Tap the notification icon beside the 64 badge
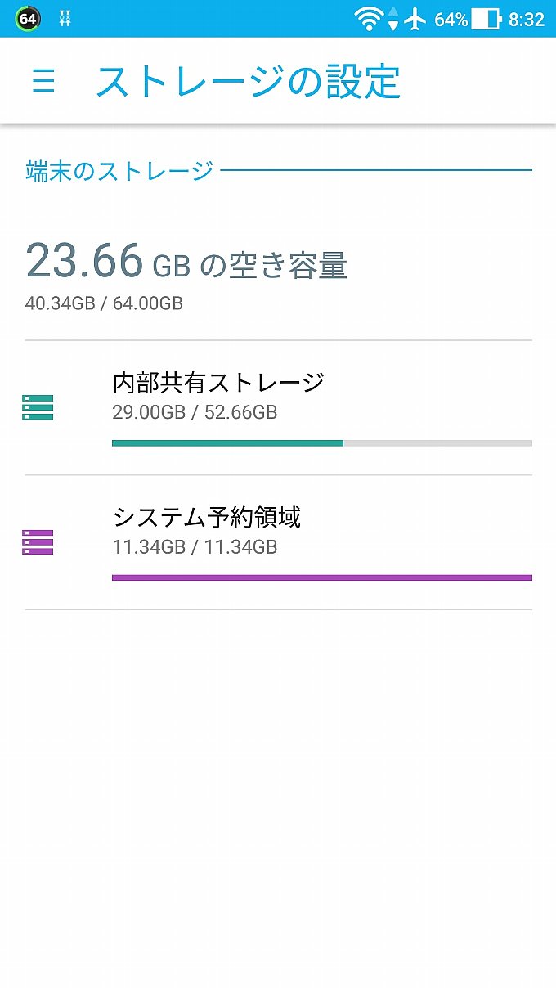The height and width of the screenshot is (988, 556). 65,18
